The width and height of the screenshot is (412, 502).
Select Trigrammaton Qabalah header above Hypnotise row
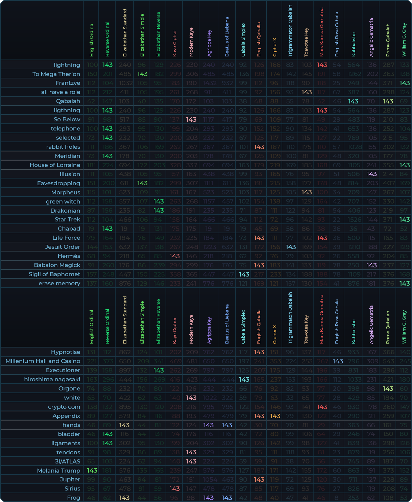pyautogui.click(x=290, y=318)
